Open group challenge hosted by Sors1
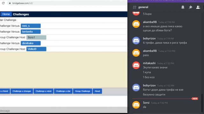 (36, 37)
